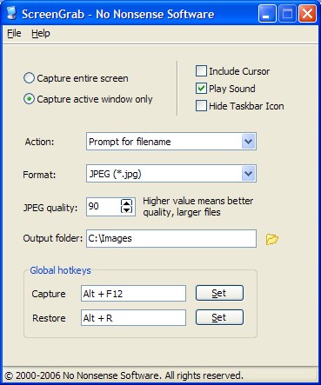321x385 pixels.
Task: Uncheck the Play Sound option
Action: point(201,89)
